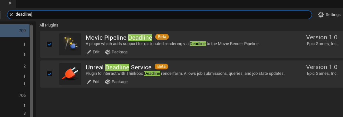Viewport: 343px width, 117px height.
Task: Click the Settings label next to the gear
Action: [333, 15]
